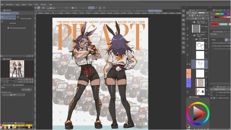Viewport: 231px width, 130px height.
Task: Click Clip to Layer Below icon
Action: 190,15
